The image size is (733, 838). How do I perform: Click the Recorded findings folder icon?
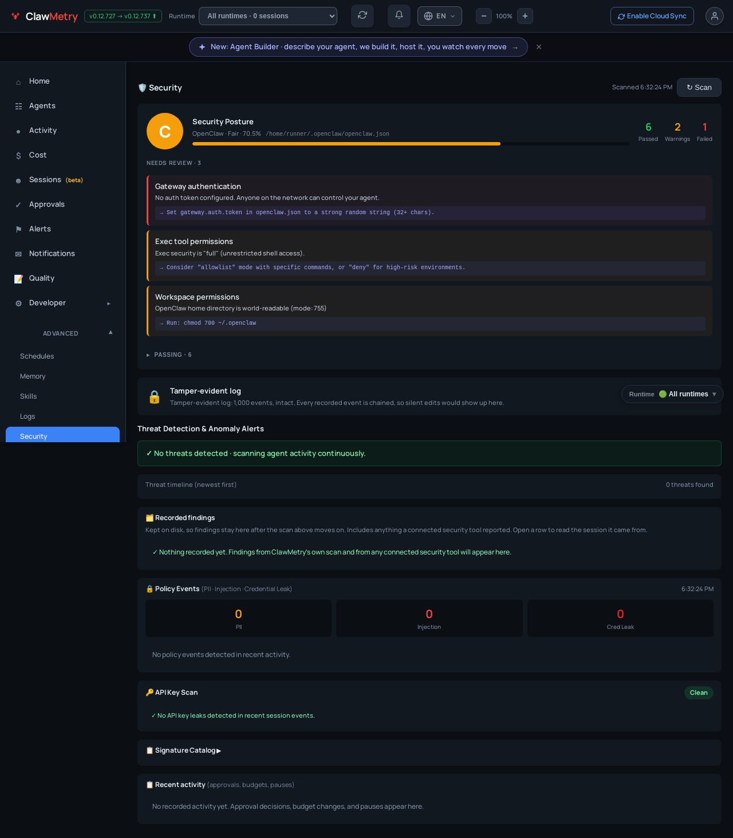point(149,518)
